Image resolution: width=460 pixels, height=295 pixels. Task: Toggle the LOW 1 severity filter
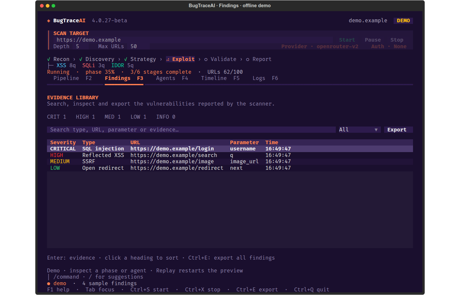138,117
